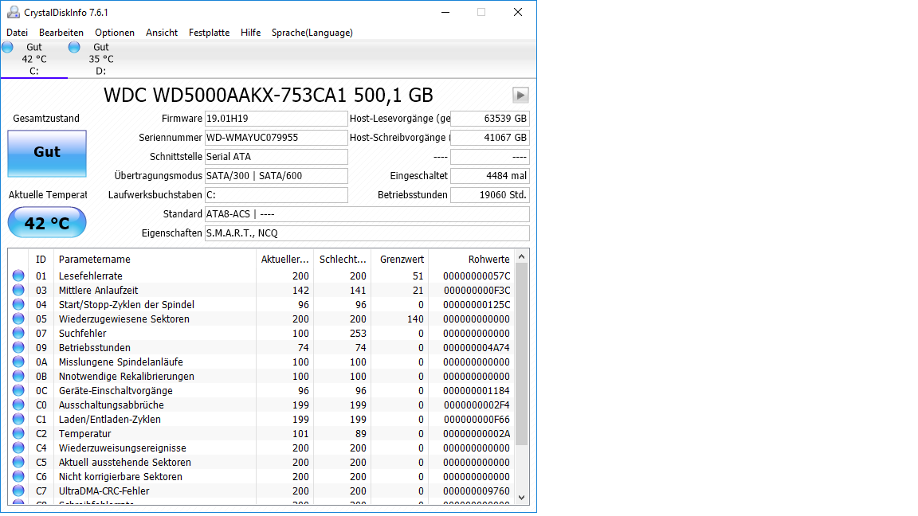Click status orb for Aktuell ausstehende Sektoren
Screen dimensions: 918x516
(19, 462)
